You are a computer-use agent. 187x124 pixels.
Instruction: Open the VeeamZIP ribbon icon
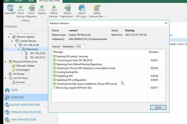(10, 8)
